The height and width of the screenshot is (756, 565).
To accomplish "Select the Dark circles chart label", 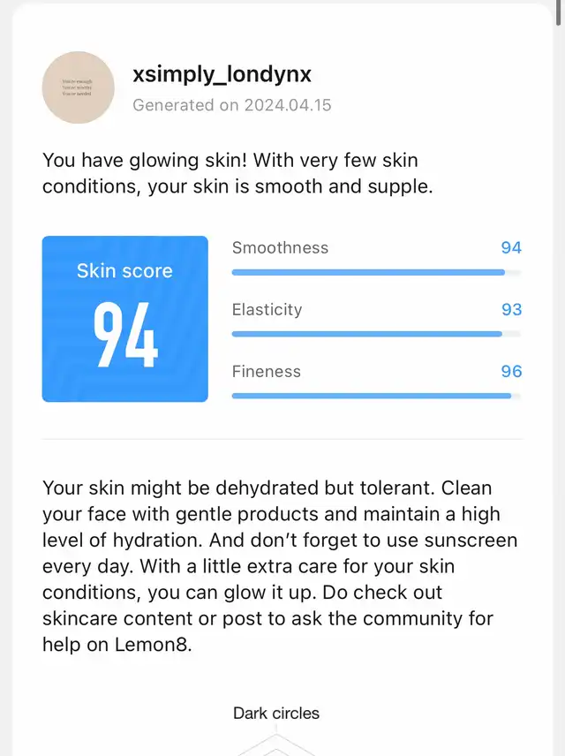I will pyautogui.click(x=276, y=713).
